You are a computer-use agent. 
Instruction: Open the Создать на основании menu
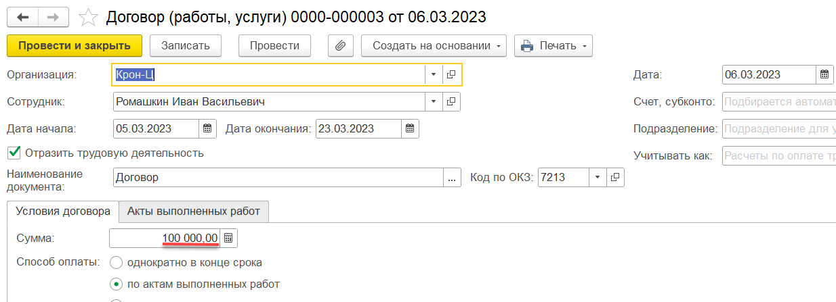(x=434, y=46)
